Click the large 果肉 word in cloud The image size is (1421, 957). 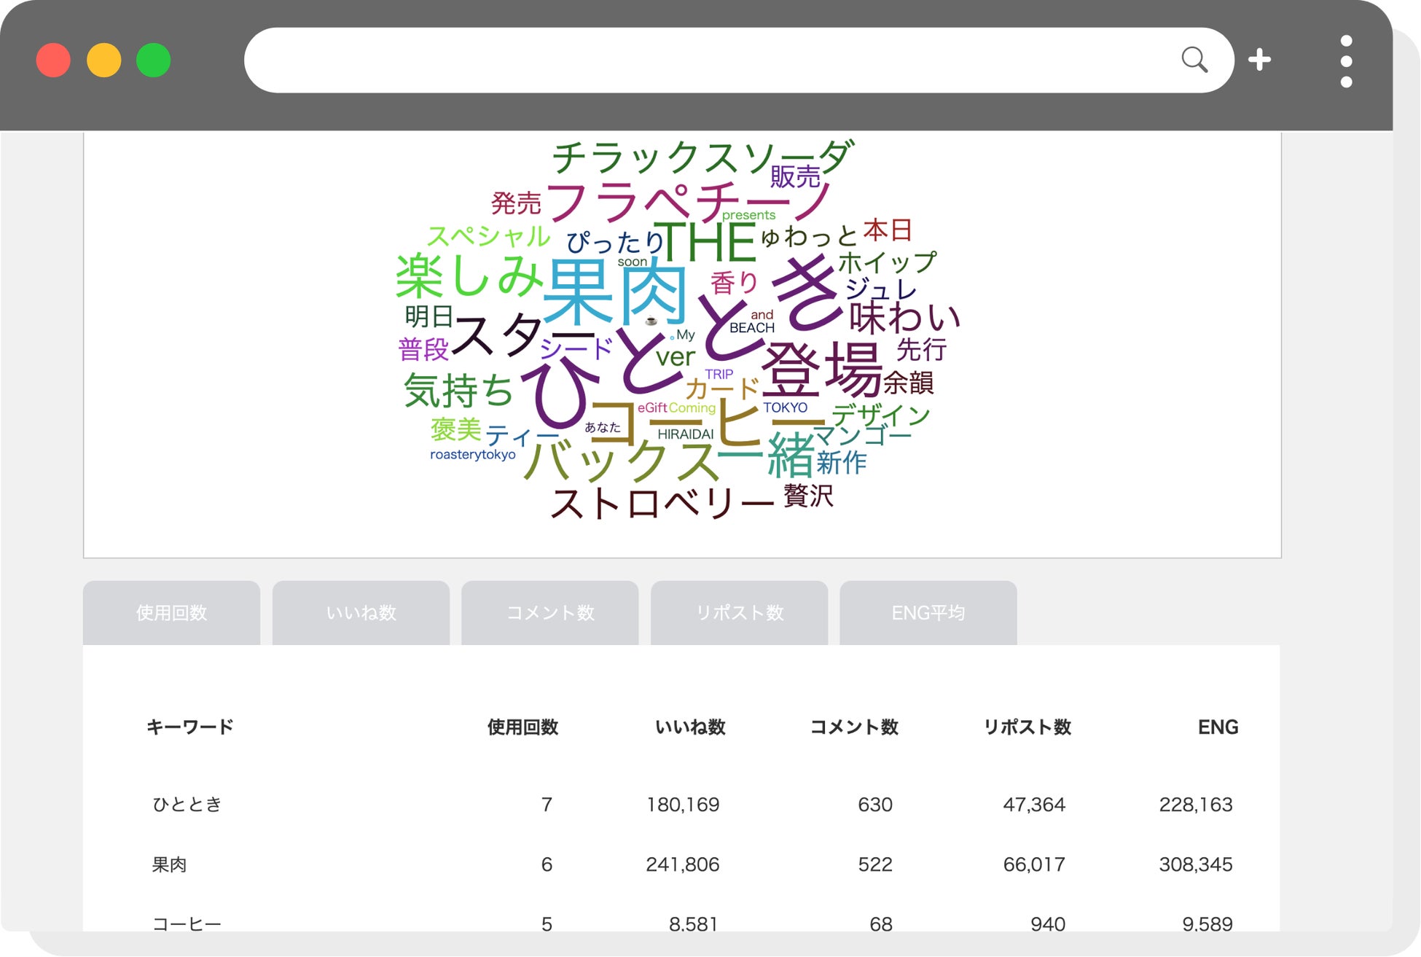click(x=616, y=293)
